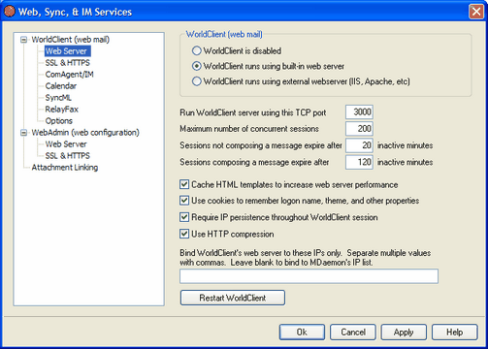Click maximum concurrent sessions field showing 200

359,129
